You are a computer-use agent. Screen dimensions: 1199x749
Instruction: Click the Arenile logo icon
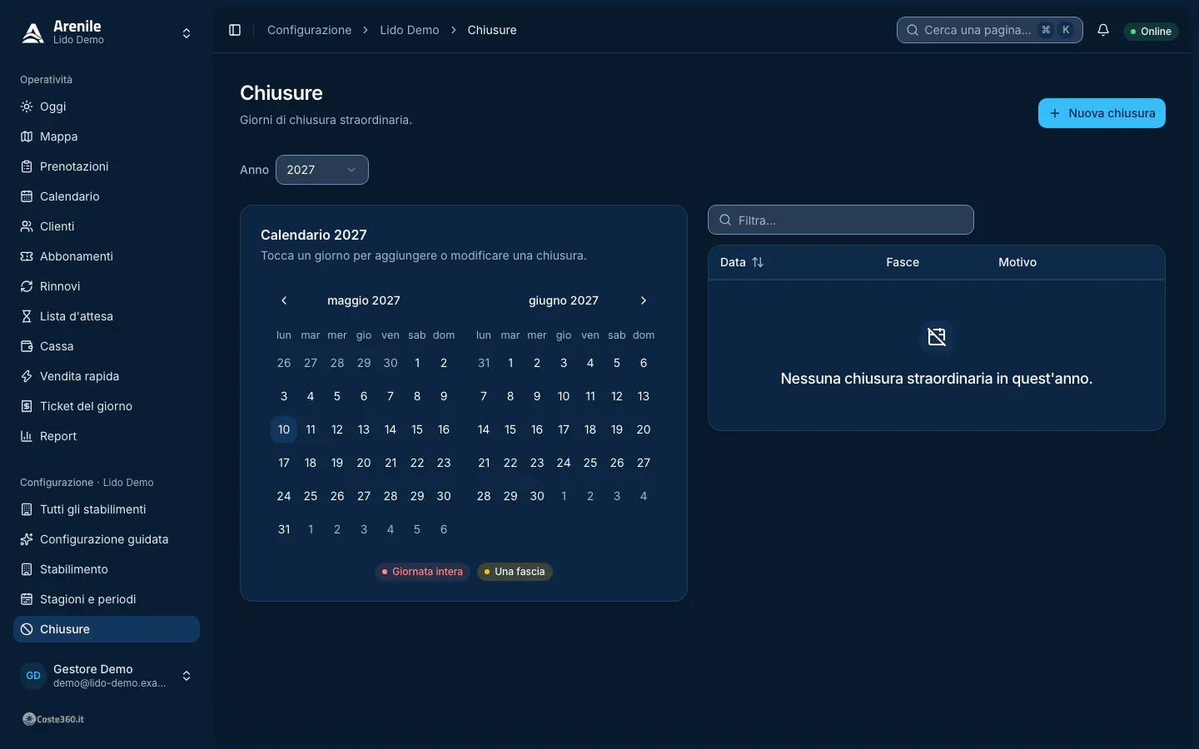32,33
